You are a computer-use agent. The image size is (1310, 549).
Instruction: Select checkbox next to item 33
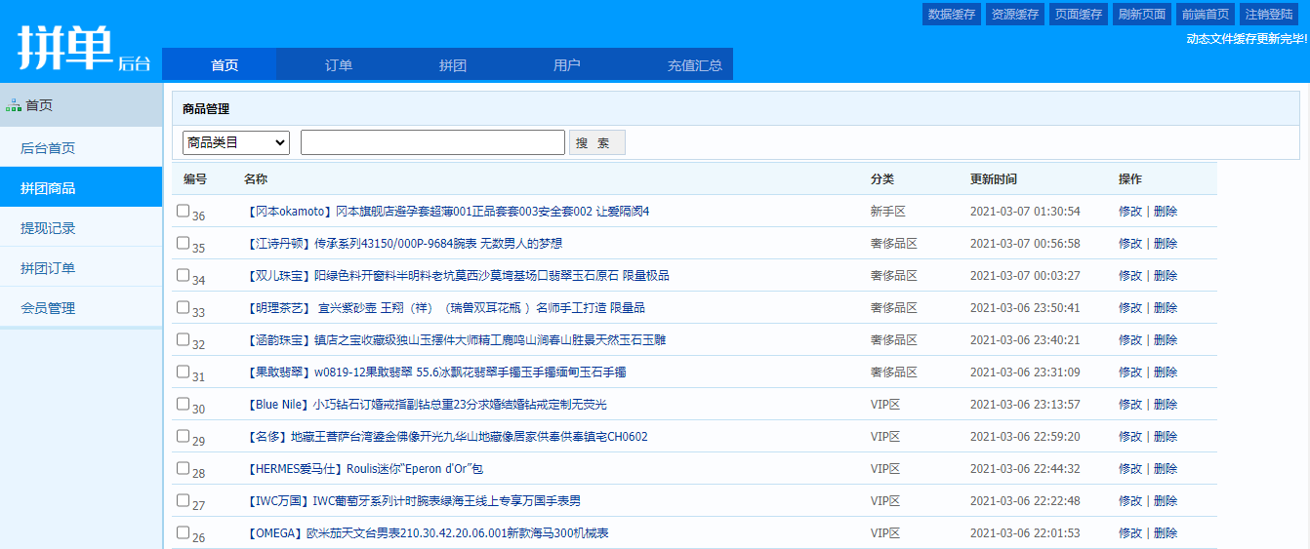coord(183,307)
